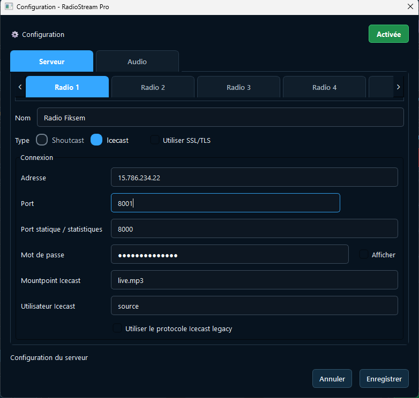Switch to the Serveur tab

[51, 61]
